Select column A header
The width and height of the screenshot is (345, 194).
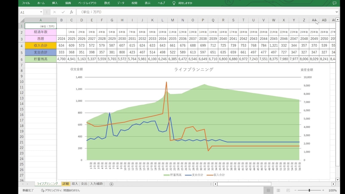point(40,20)
